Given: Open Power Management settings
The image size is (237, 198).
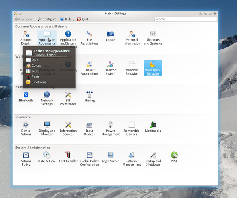Looking at the screenshot, I should coord(111,128).
